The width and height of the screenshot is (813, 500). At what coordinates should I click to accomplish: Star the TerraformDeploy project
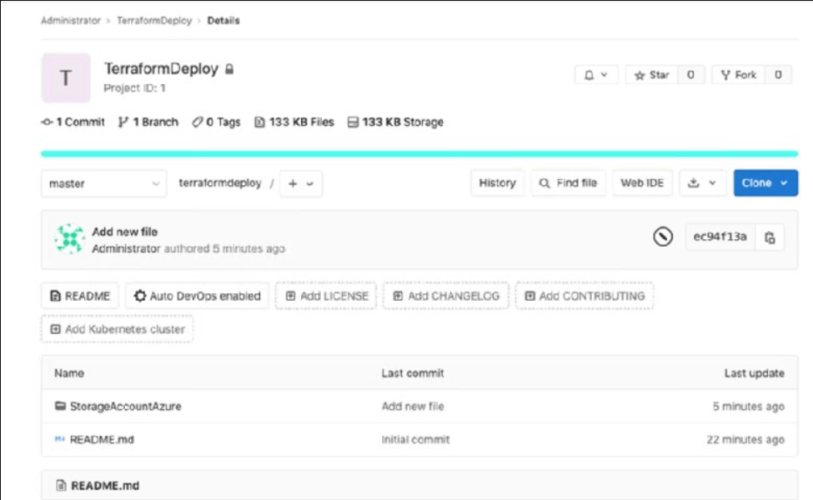652,75
